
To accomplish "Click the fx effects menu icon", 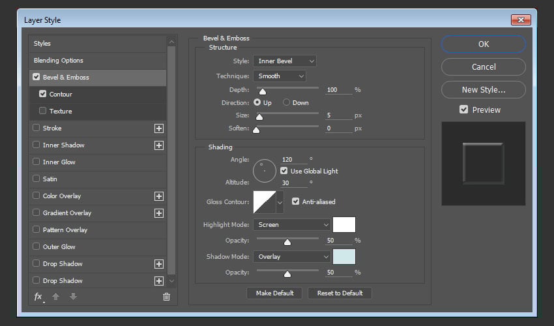I will (38, 297).
